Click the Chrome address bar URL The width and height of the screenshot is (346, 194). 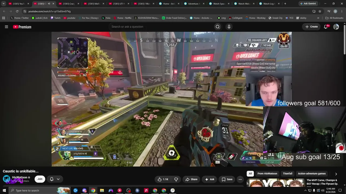click(x=49, y=11)
